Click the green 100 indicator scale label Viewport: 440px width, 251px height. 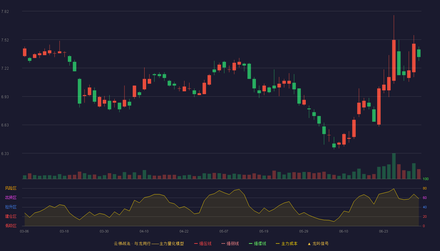426,179
